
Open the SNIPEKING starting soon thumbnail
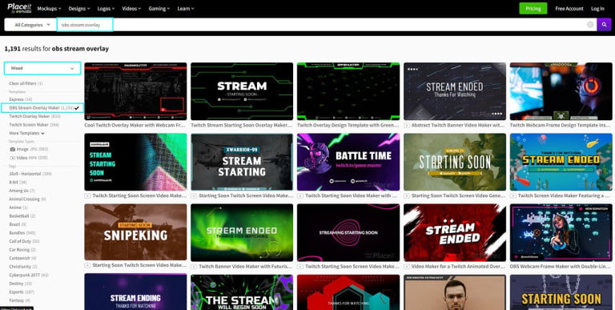tap(135, 232)
